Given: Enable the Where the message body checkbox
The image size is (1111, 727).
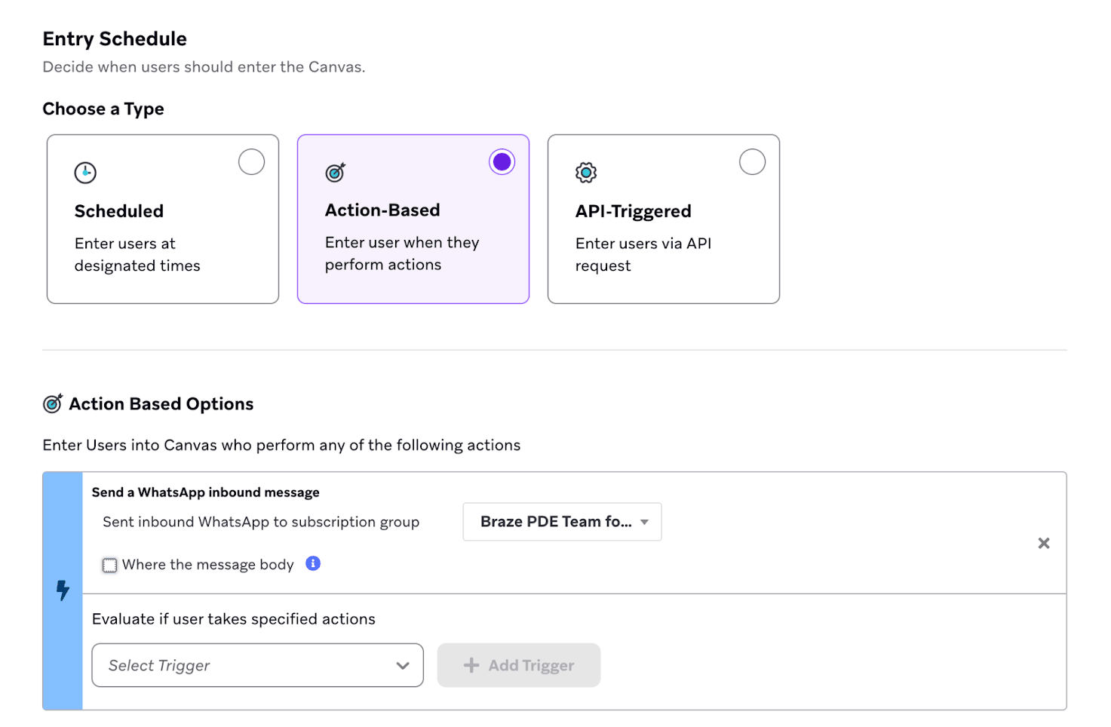Looking at the screenshot, I should point(110,565).
